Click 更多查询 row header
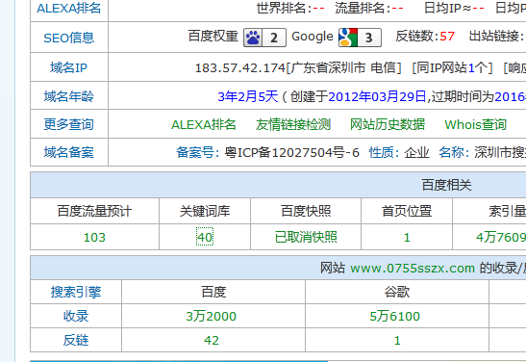The image size is (526, 362). pos(69,124)
